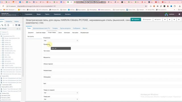Open the extensions puzzle icon
The width and height of the screenshot is (182, 102).
175,6
